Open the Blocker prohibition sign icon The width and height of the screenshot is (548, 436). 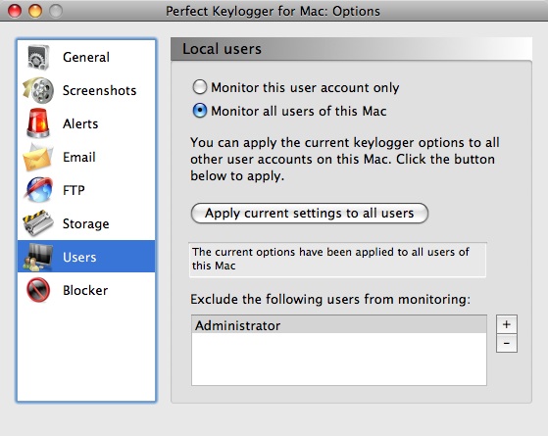coord(38,290)
